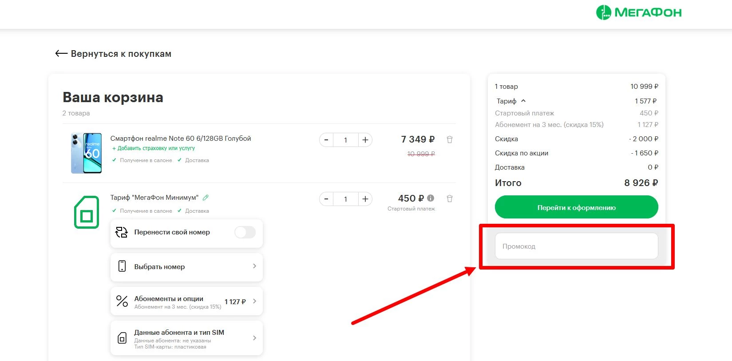Click the green SIM card icon
The height and width of the screenshot is (361, 732).
(87, 212)
